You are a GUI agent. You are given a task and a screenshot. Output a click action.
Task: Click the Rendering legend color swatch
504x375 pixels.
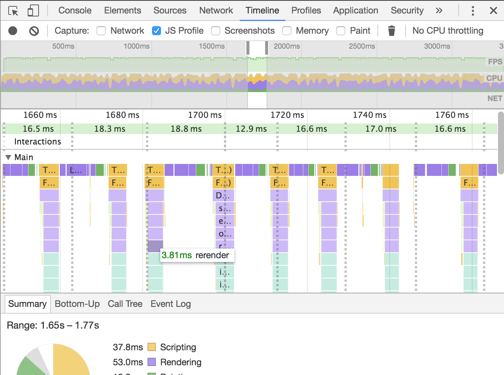152,362
